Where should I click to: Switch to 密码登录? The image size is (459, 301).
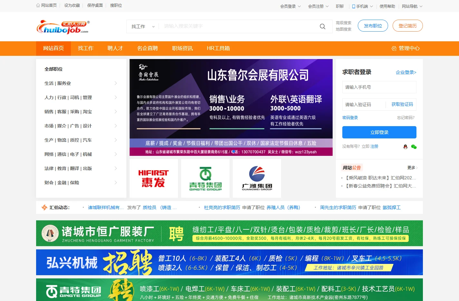[350, 118]
